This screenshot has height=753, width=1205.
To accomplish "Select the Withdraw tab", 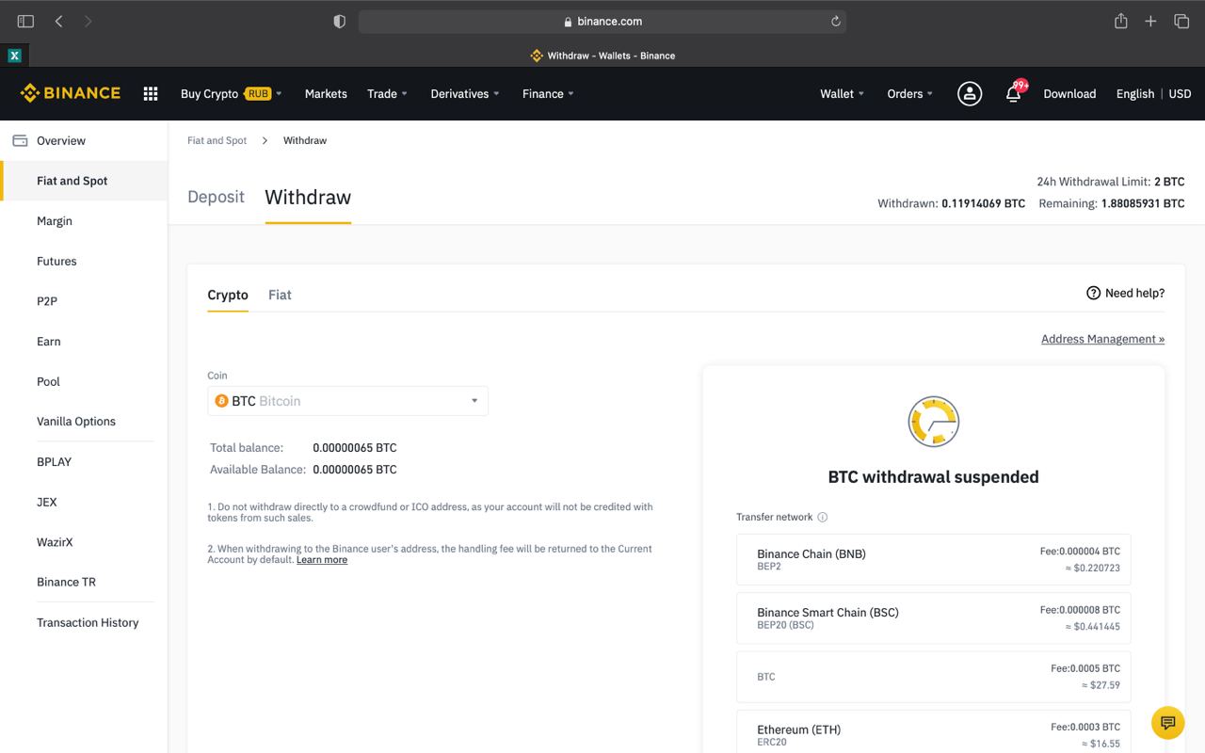I will 308,197.
